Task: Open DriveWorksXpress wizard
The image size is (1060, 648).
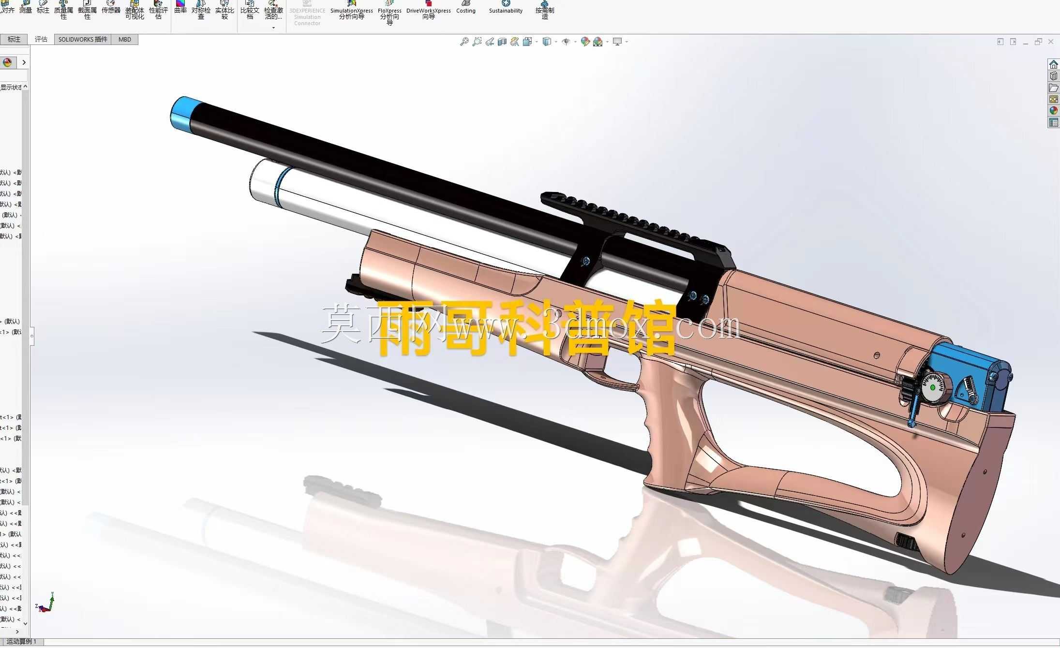Action: pyautogui.click(x=429, y=10)
